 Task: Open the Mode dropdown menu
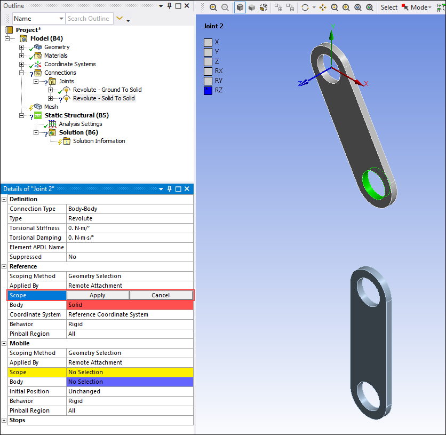click(x=421, y=7)
